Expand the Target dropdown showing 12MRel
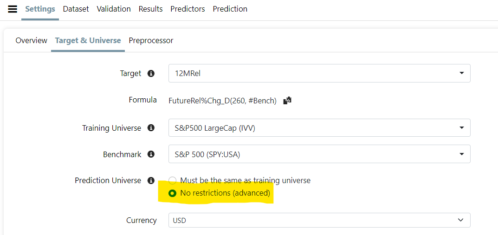Screen dimensions: 498x235 point(319,73)
